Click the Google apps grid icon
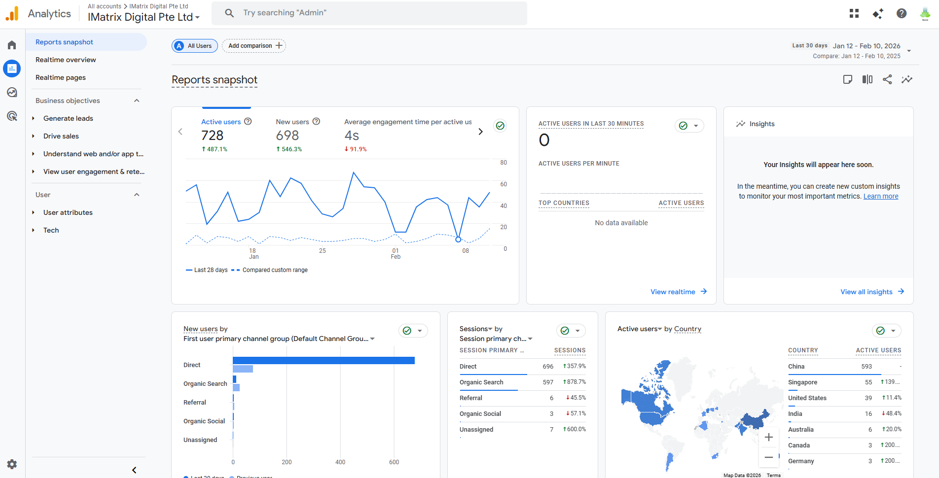939x478 pixels. point(854,13)
